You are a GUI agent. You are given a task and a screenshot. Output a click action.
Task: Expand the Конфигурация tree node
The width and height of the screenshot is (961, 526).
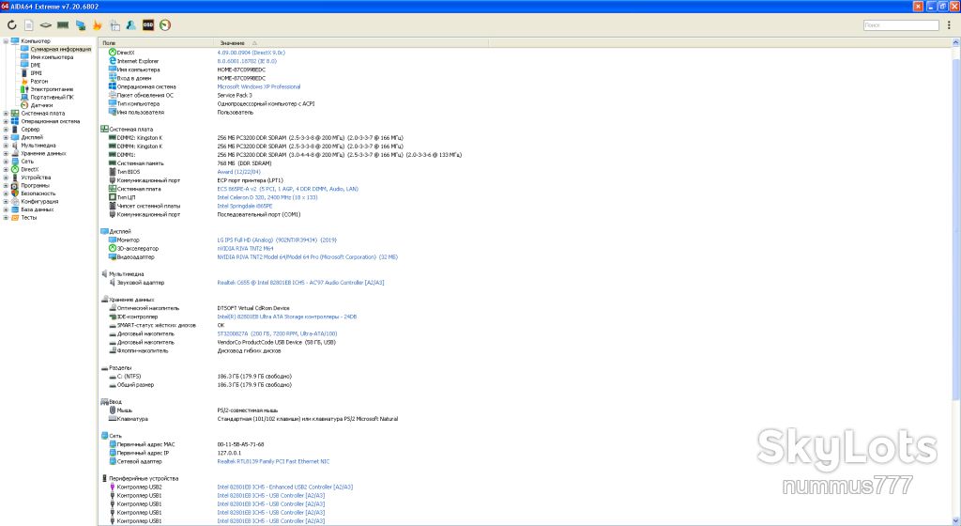[x=6, y=201]
